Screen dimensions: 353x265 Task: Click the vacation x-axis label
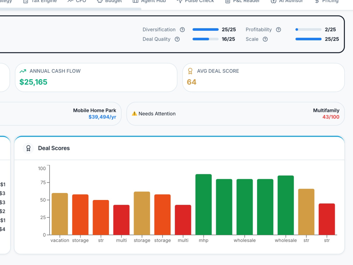(x=60, y=240)
